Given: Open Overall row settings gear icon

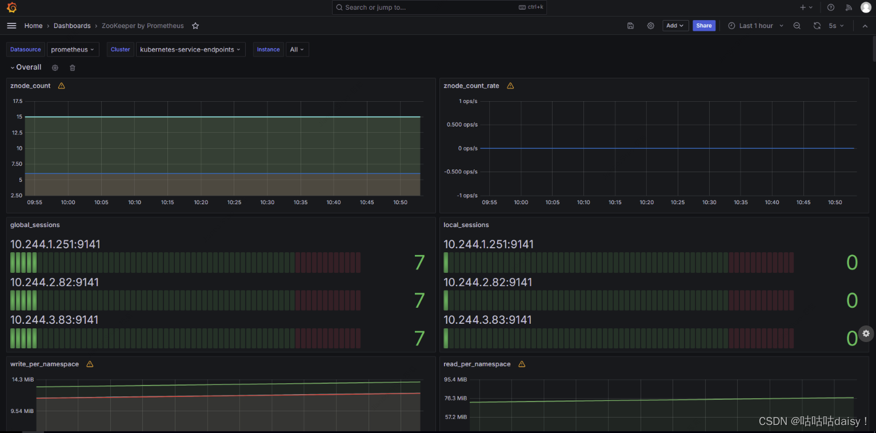Looking at the screenshot, I should point(55,67).
